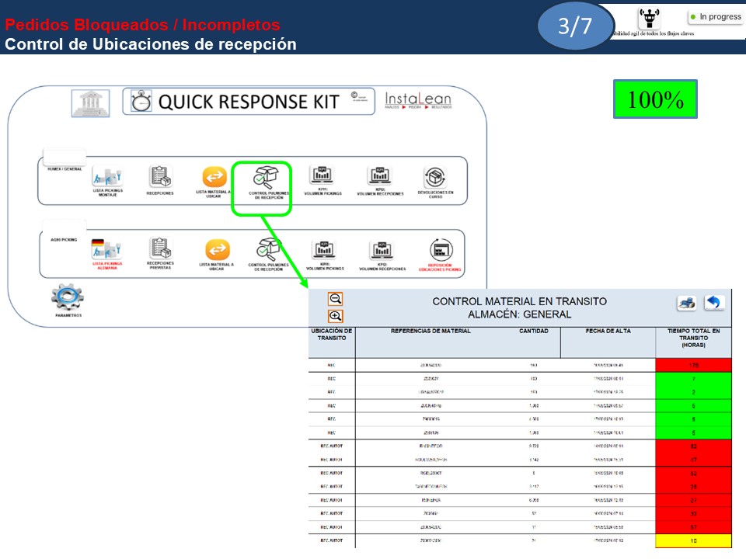Open Lista Pickings Montaje icon
The width and height of the screenshot is (746, 559).
pyautogui.click(x=109, y=180)
